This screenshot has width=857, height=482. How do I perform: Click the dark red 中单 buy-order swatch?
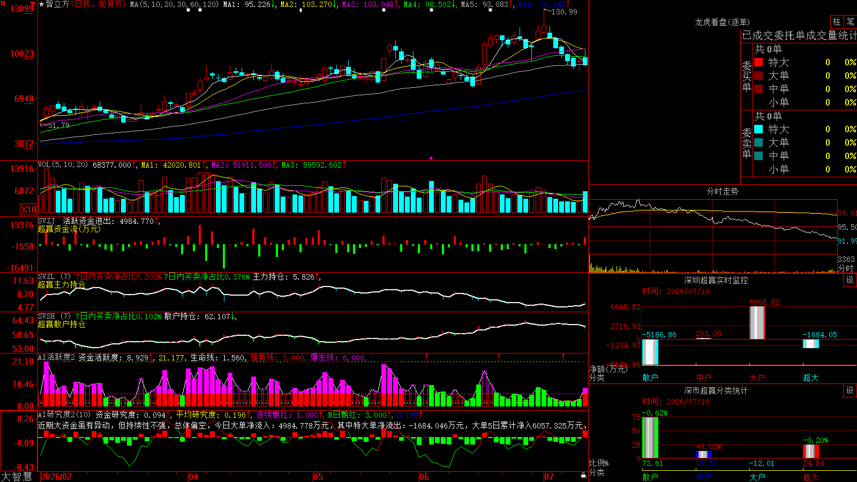[x=758, y=89]
